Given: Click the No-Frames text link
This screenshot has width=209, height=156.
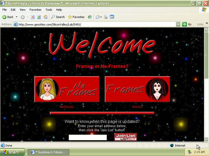Looking at the screenshot, I should [67, 106].
